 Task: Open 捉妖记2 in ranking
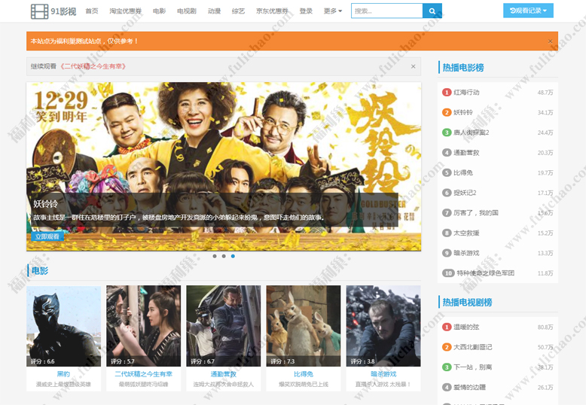click(465, 193)
